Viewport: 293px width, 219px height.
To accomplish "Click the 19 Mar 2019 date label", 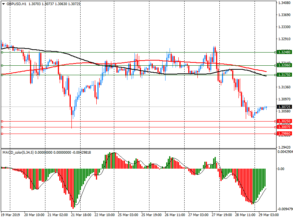I will tap(10, 215).
